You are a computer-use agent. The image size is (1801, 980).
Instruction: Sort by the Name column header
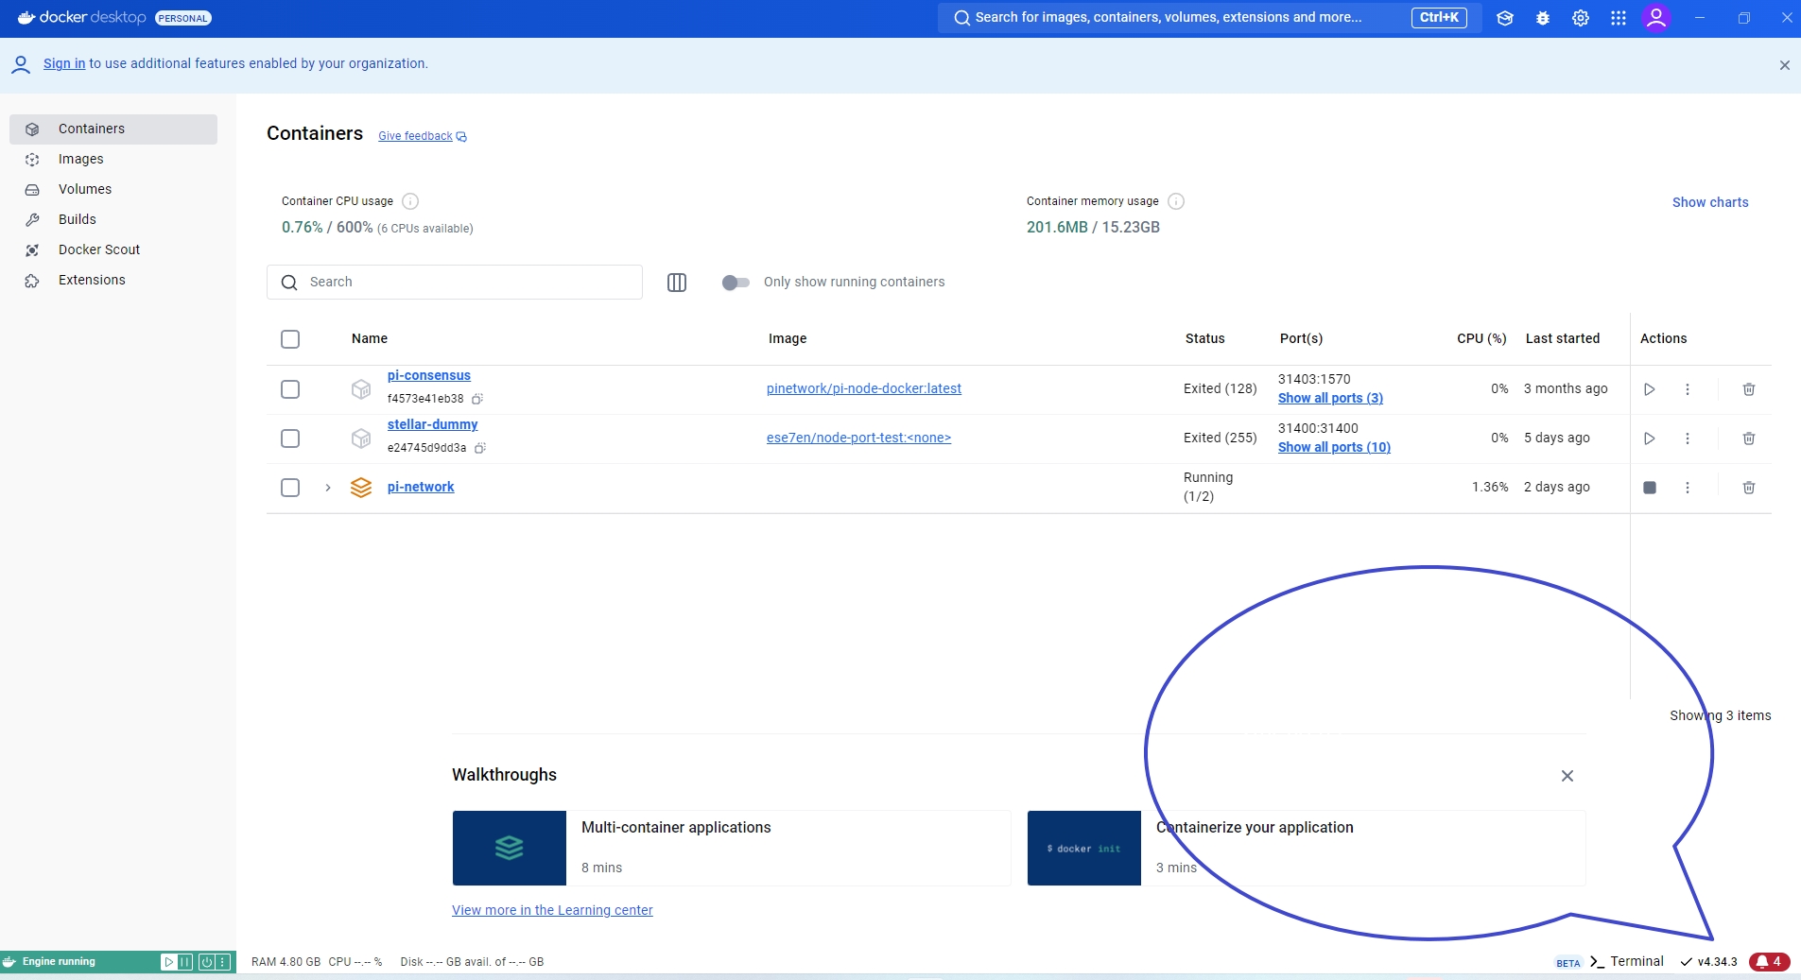click(x=370, y=339)
